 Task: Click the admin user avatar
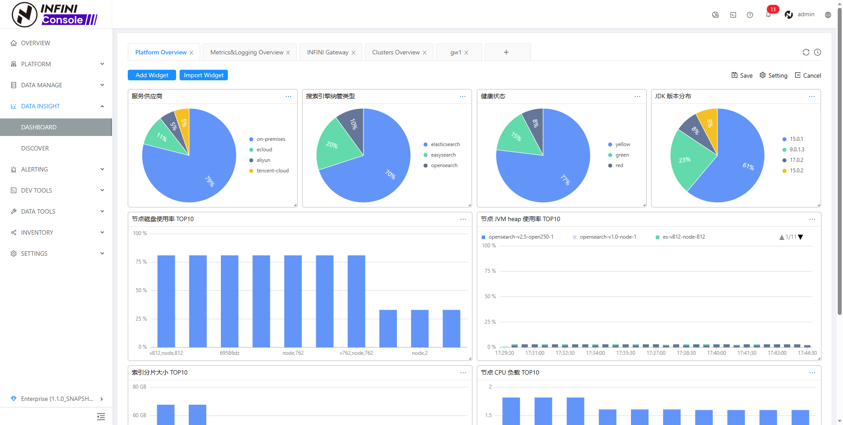tap(789, 14)
